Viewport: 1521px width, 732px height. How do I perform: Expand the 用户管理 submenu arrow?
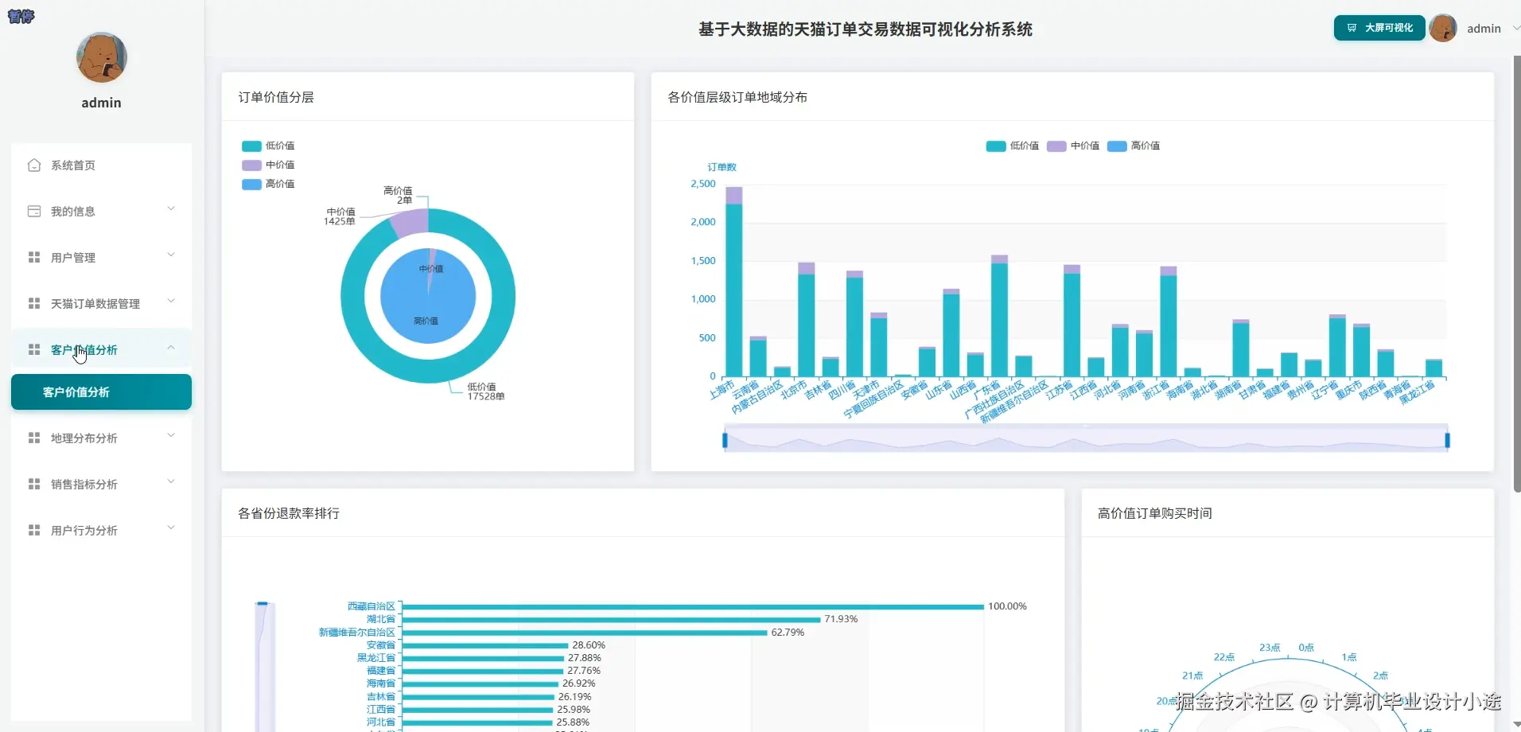tap(171, 255)
